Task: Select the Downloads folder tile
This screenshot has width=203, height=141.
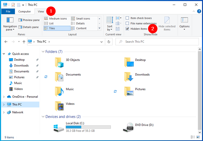Action: point(137,77)
